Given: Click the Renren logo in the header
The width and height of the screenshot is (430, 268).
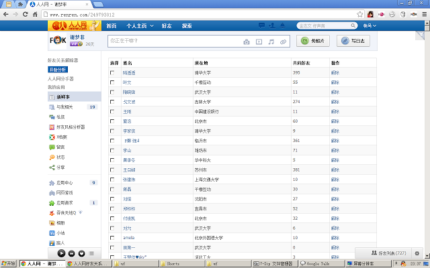Looking at the screenshot, I should 75,25.
